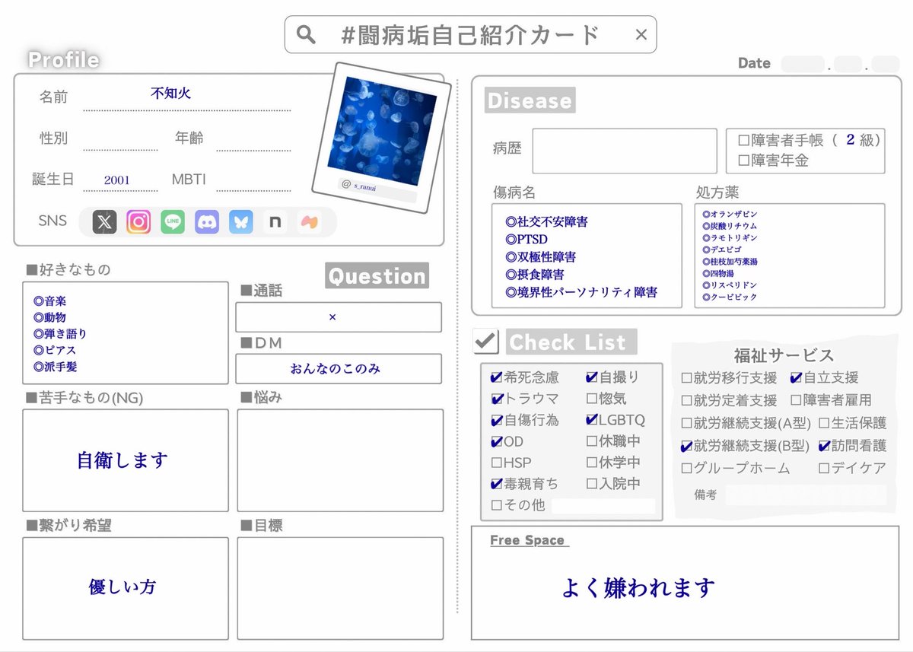The image size is (913, 652).
Task: Check the 障害年金 checkbox
Action: click(x=743, y=161)
